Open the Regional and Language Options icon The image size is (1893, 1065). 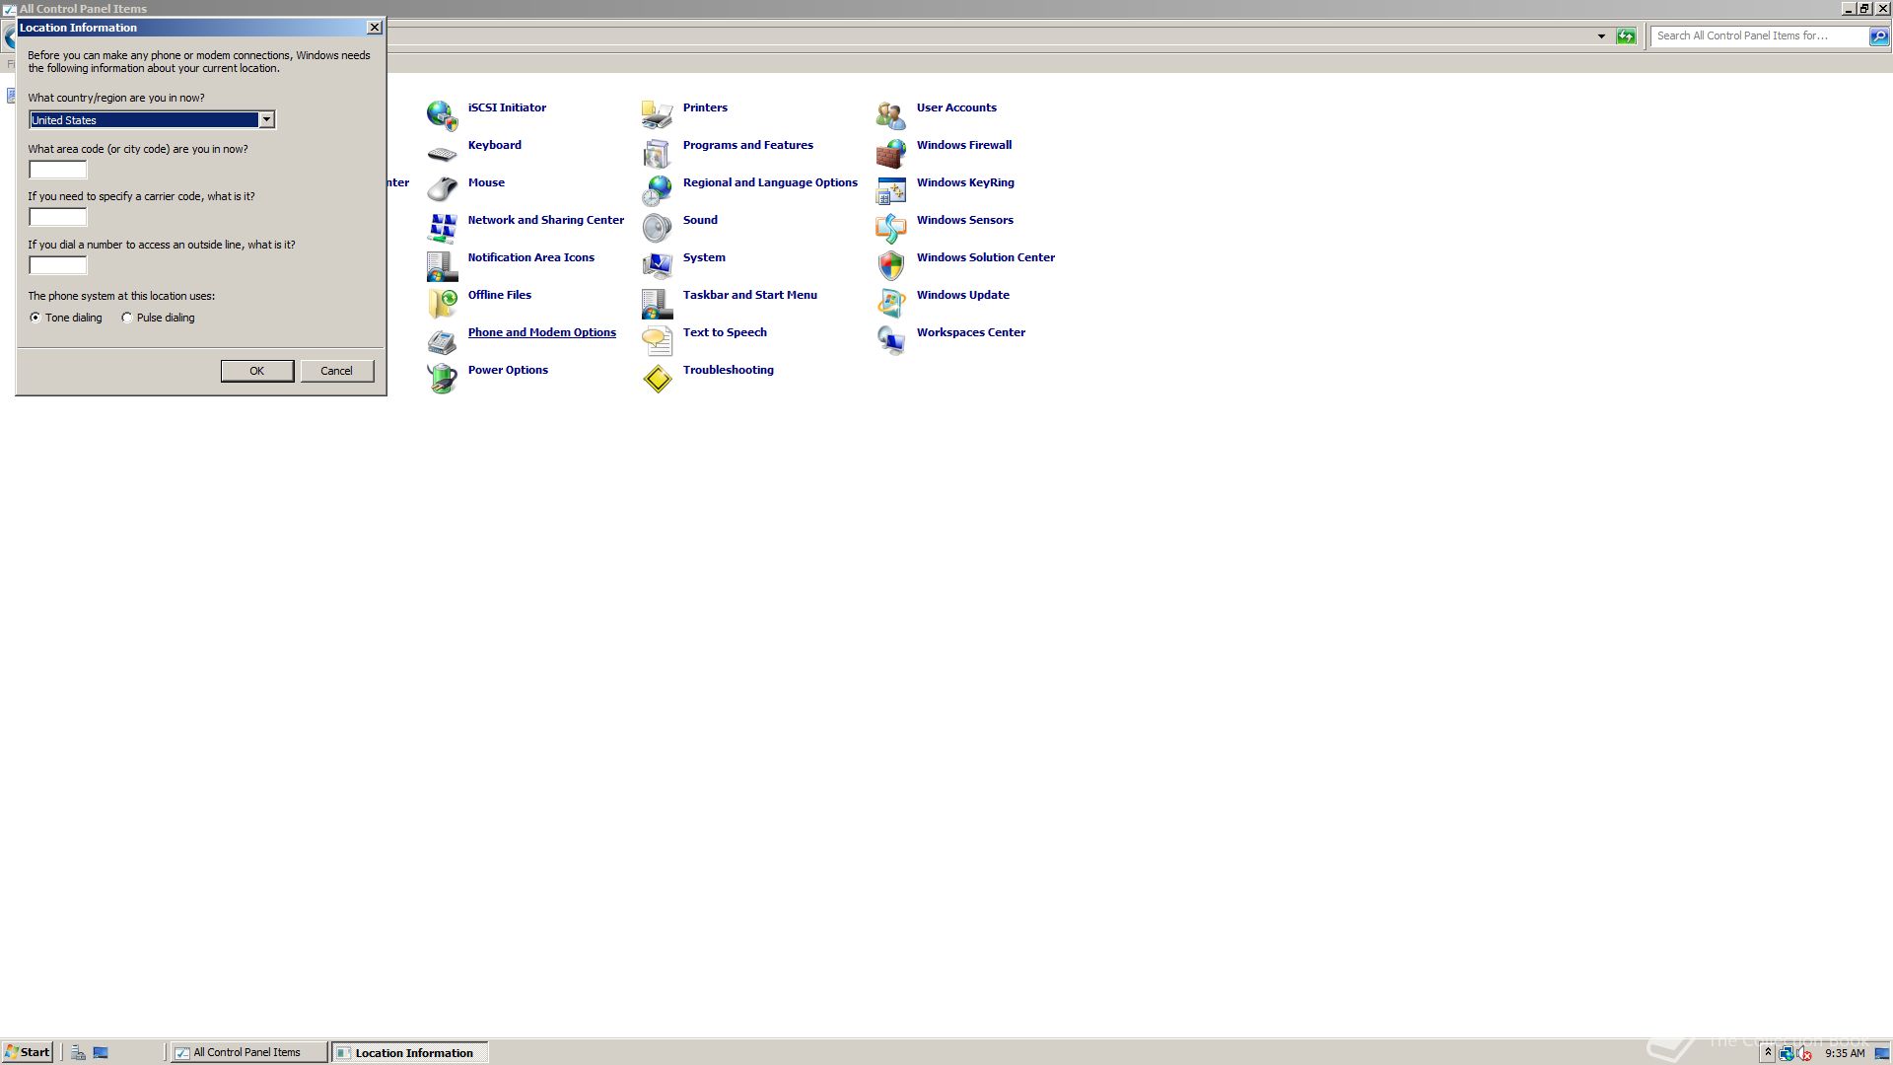(x=657, y=190)
